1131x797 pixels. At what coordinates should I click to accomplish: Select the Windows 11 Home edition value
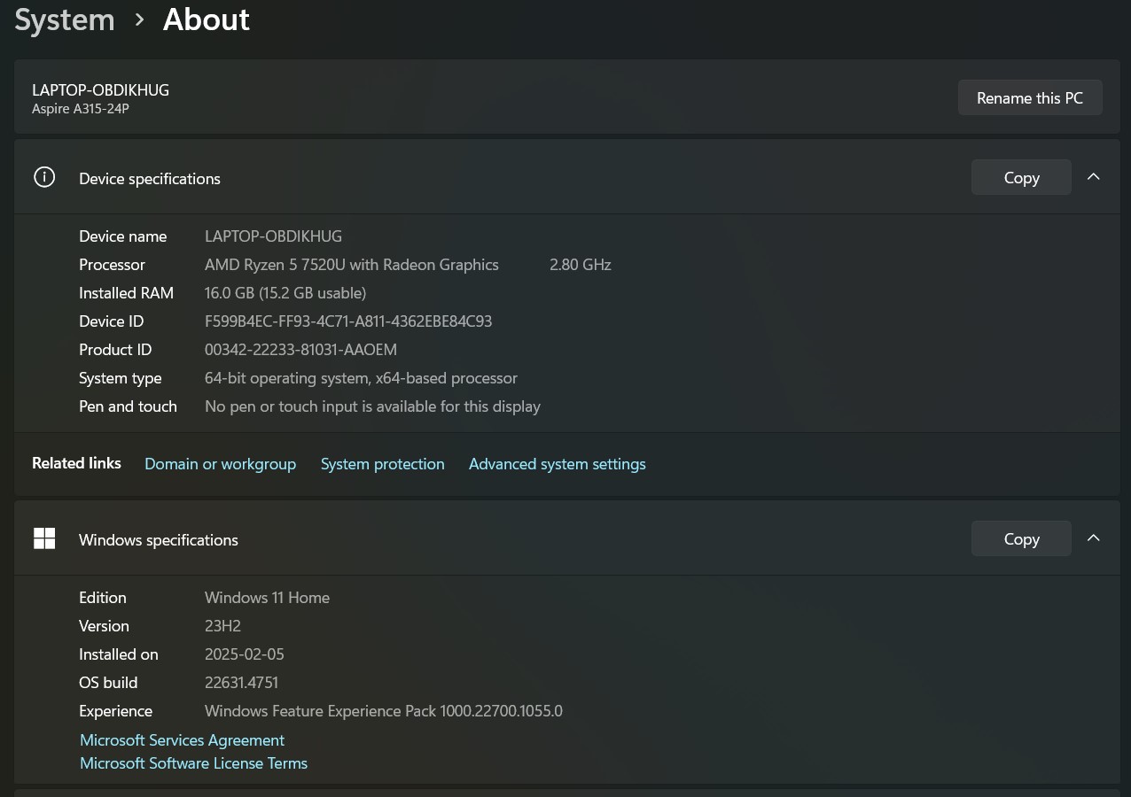pos(267,598)
